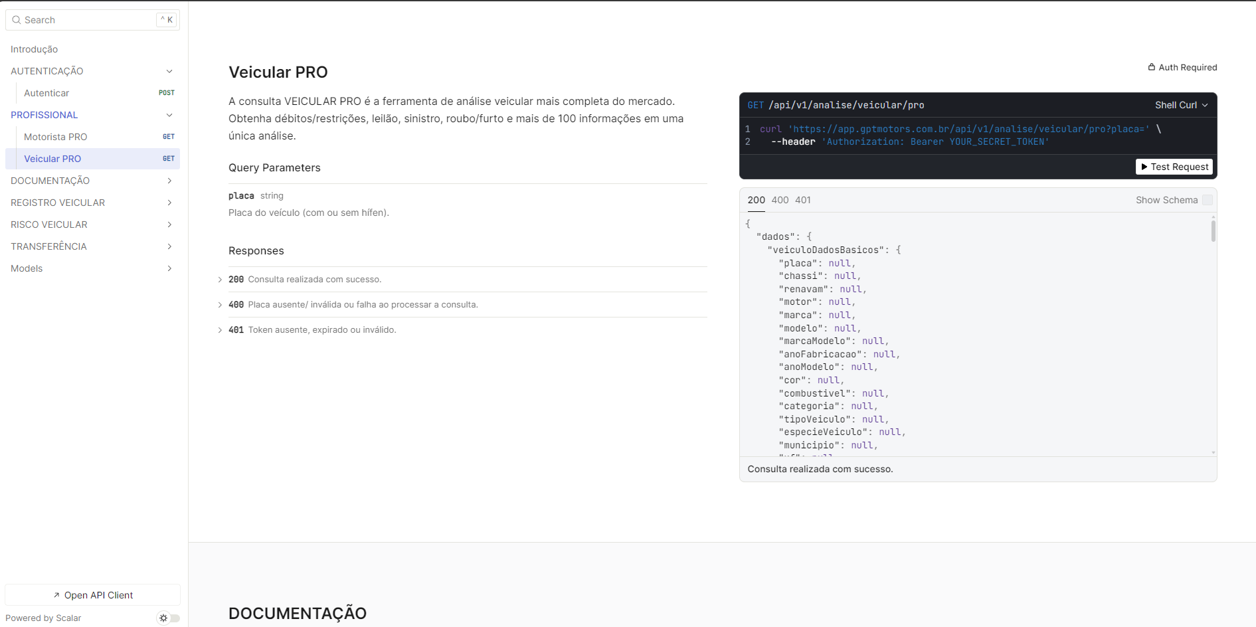The height and width of the screenshot is (627, 1256).
Task: Click the AUTENTICAÇÃO section label
Action: (x=47, y=71)
